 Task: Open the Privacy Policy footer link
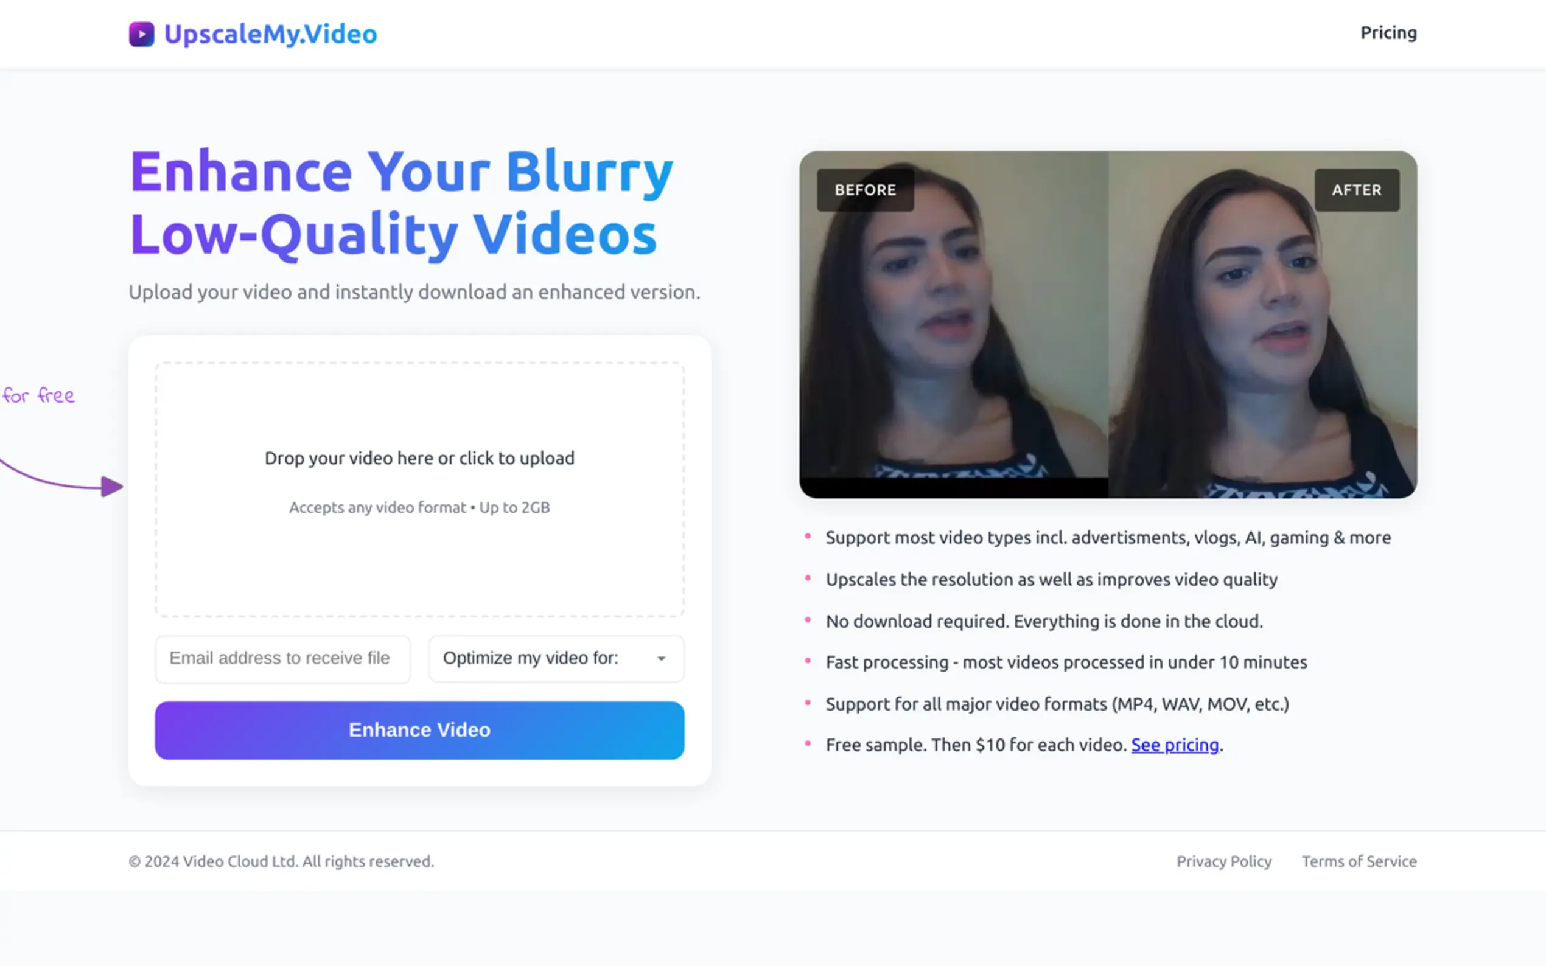coord(1224,861)
